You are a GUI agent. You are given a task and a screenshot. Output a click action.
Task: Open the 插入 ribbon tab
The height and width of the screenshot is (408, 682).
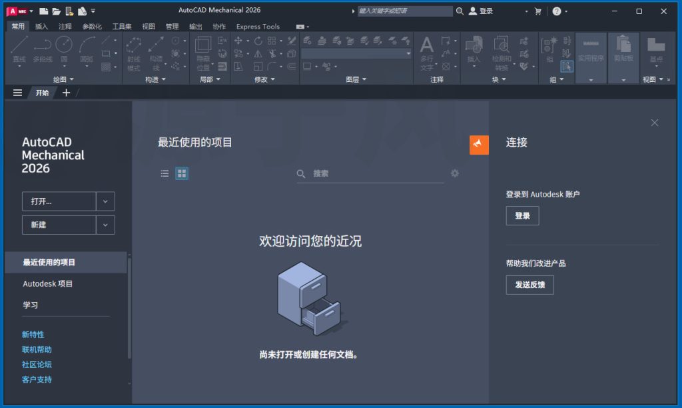click(41, 27)
